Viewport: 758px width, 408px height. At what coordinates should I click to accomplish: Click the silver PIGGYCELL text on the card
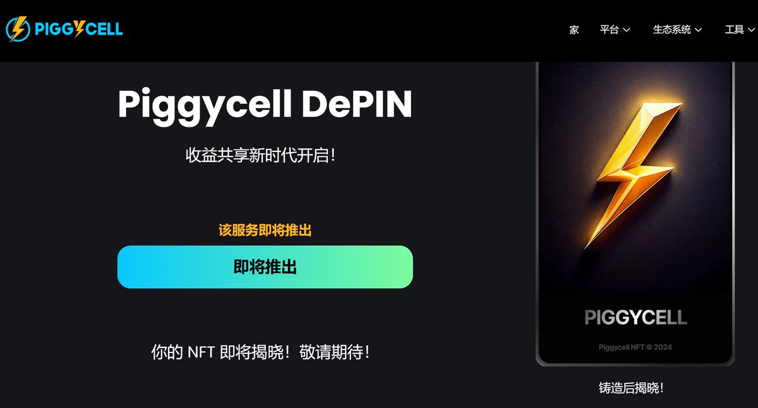click(635, 317)
